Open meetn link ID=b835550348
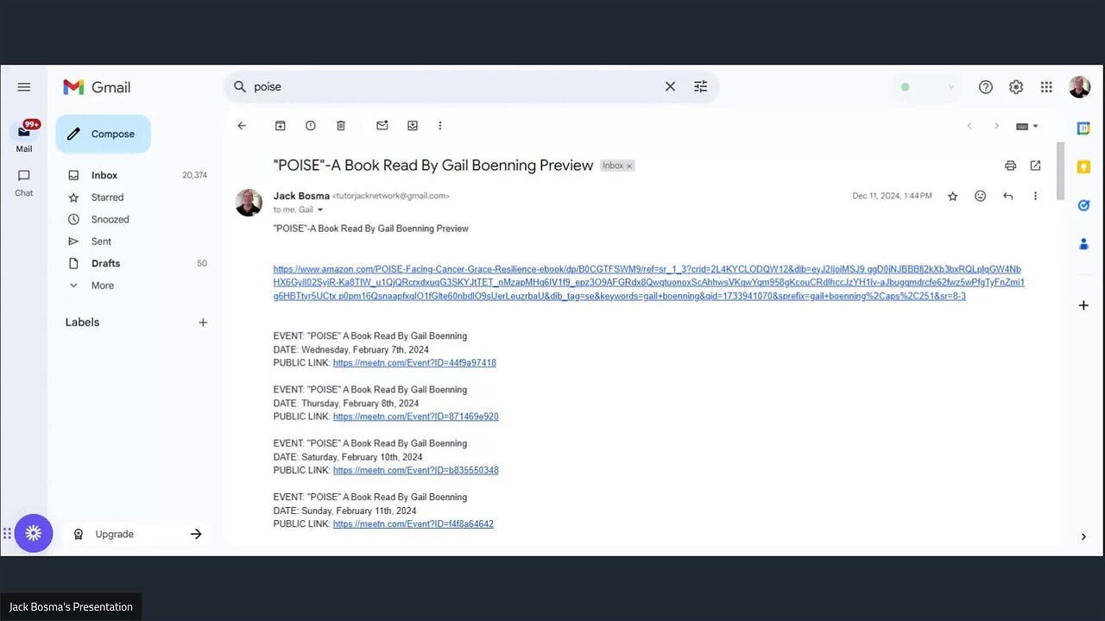This screenshot has width=1105, height=621. pos(415,470)
